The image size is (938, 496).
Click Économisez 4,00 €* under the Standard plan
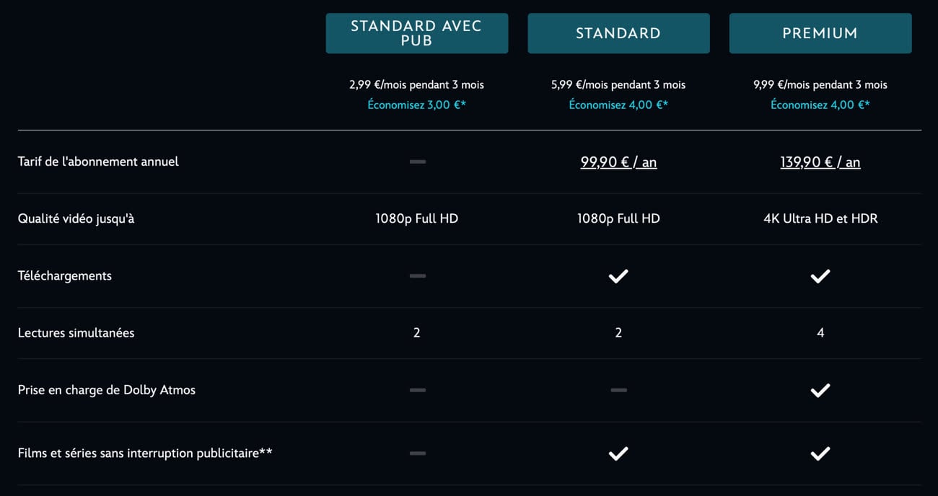[618, 105]
